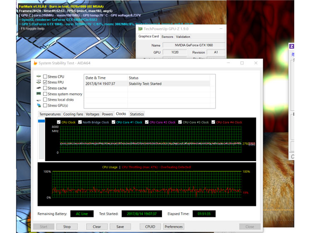Click the GPU-Z Revision field showing A1
The image size is (312, 233).
(216, 52)
